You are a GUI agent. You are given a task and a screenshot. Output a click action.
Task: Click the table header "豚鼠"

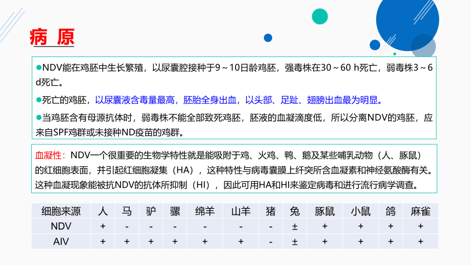pos(325,211)
